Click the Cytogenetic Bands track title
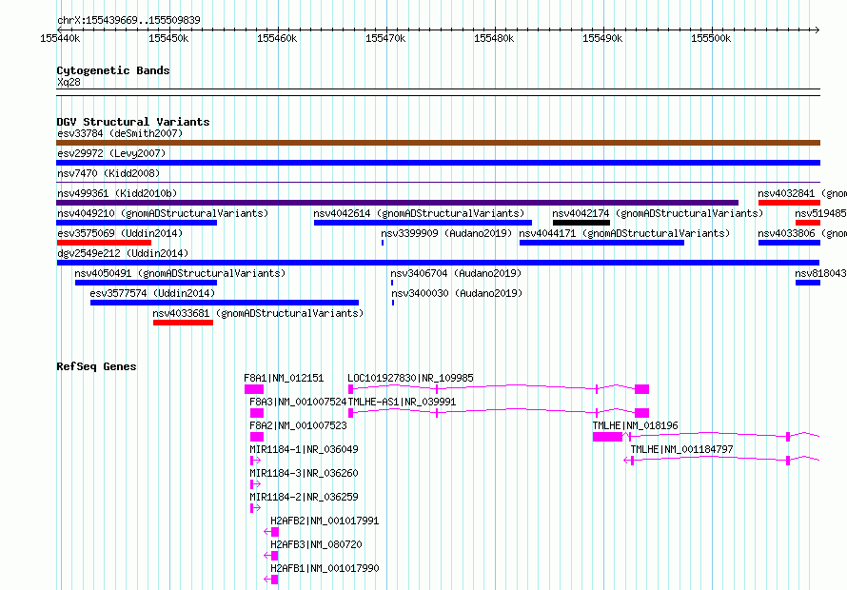This screenshot has width=847, height=590. click(x=113, y=70)
